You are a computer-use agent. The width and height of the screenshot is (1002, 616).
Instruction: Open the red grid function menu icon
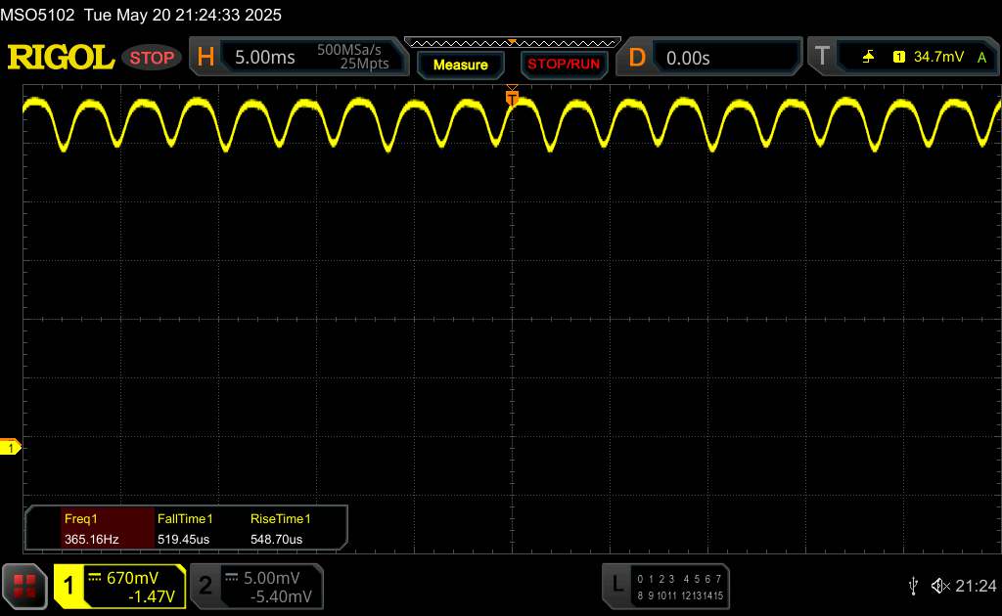click(x=24, y=586)
